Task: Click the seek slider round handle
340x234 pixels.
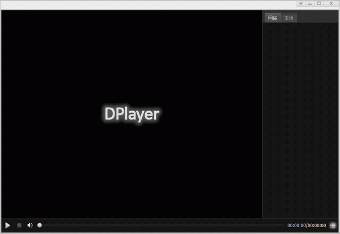Action: (40, 226)
